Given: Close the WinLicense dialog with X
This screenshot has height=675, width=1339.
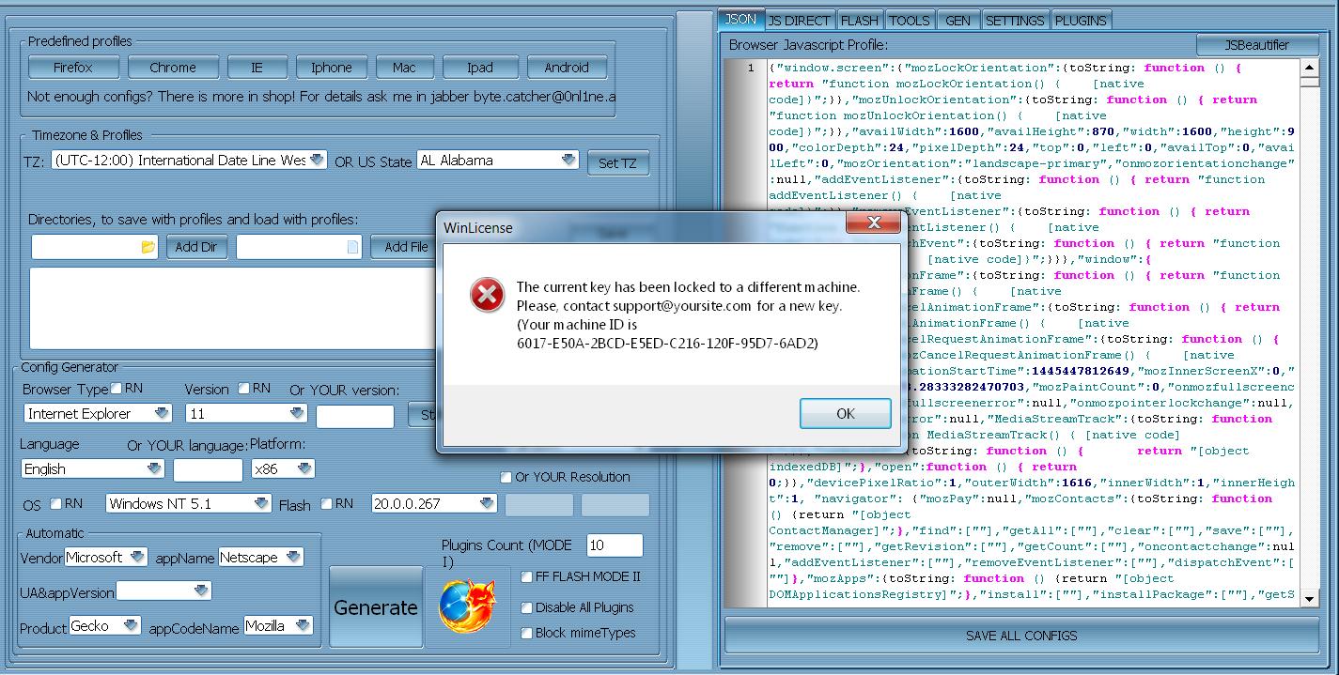Looking at the screenshot, I should [x=873, y=222].
